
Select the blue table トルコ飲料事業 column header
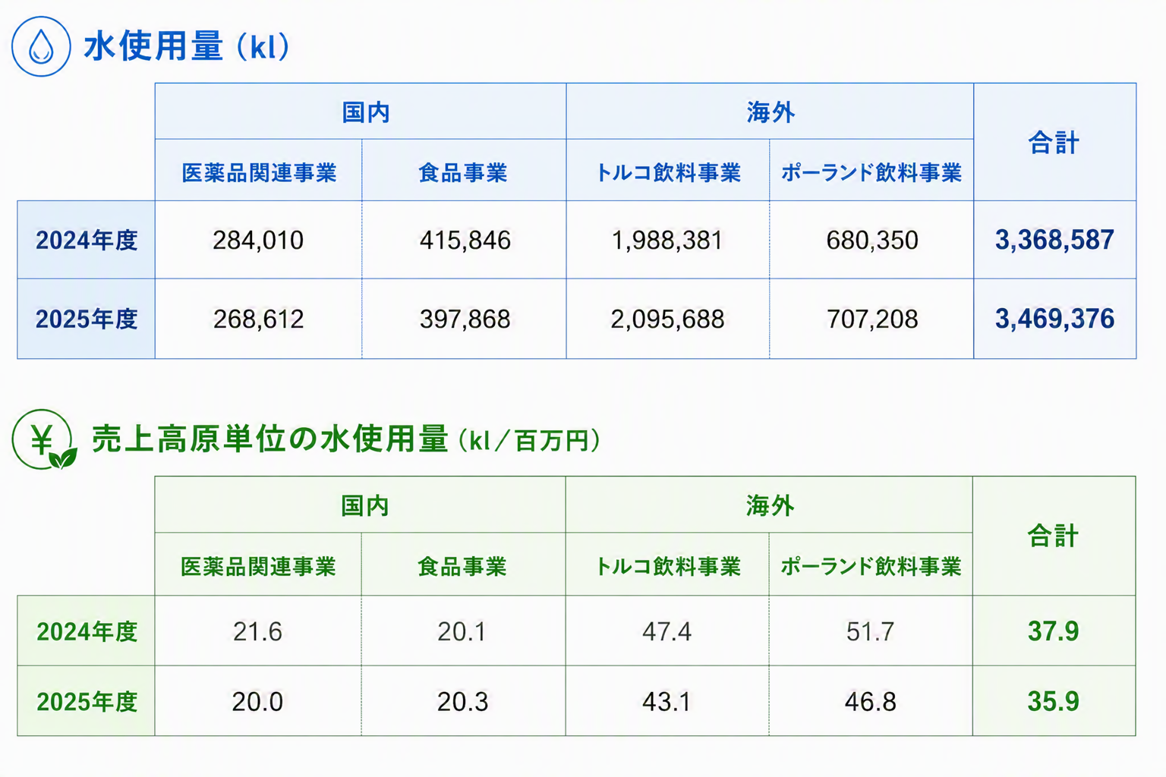(x=668, y=171)
